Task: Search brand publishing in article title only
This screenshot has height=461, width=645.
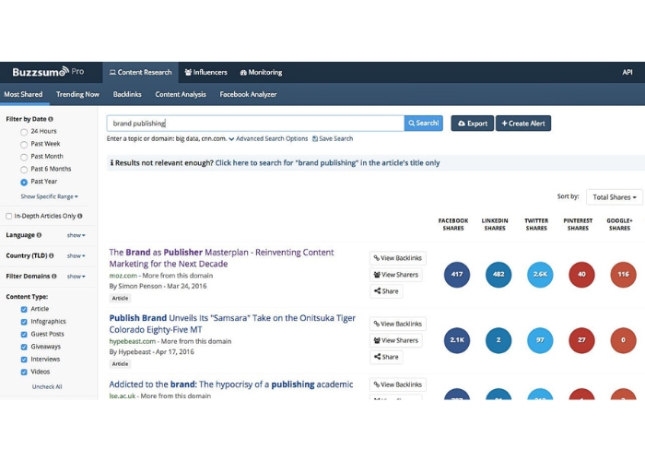Action: click(327, 163)
